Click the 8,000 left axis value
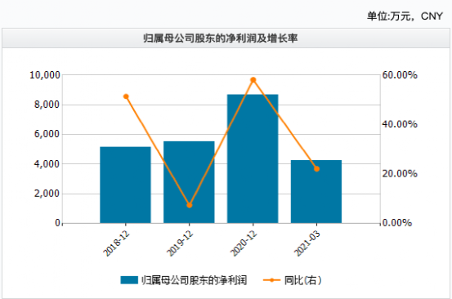 [x=47, y=105]
